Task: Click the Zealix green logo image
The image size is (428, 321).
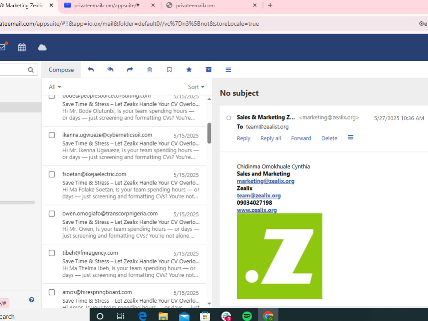Action: pos(279,256)
